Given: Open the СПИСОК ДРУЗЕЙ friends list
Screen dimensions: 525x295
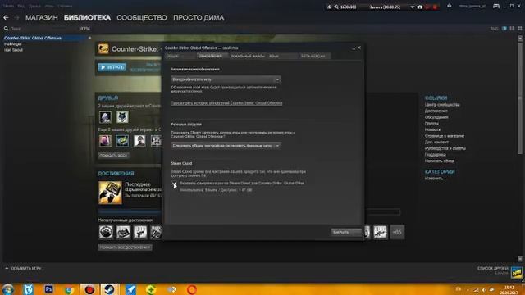Looking at the screenshot, I should (x=493, y=268).
